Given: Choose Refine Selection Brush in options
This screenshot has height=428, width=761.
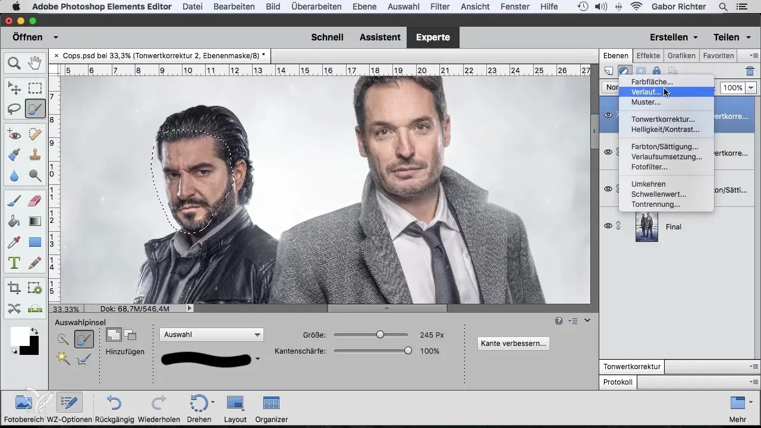Looking at the screenshot, I should [84, 358].
